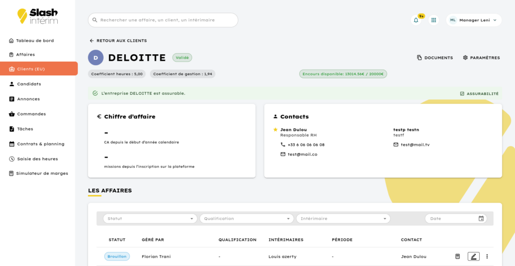Click the search magnifier icon
515x266 pixels.
click(95, 20)
